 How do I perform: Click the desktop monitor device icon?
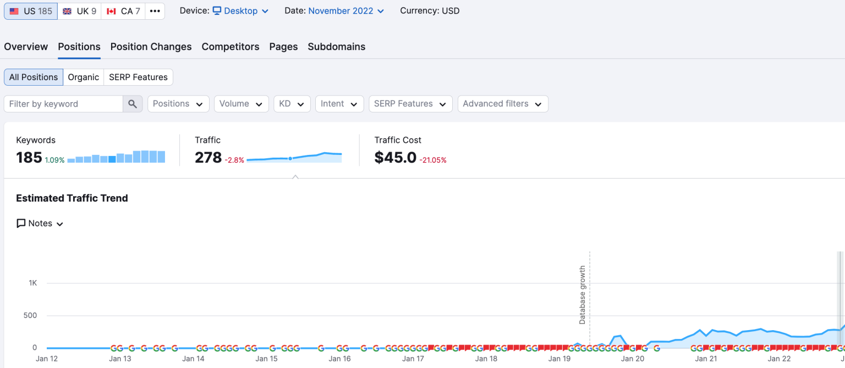[x=217, y=11]
